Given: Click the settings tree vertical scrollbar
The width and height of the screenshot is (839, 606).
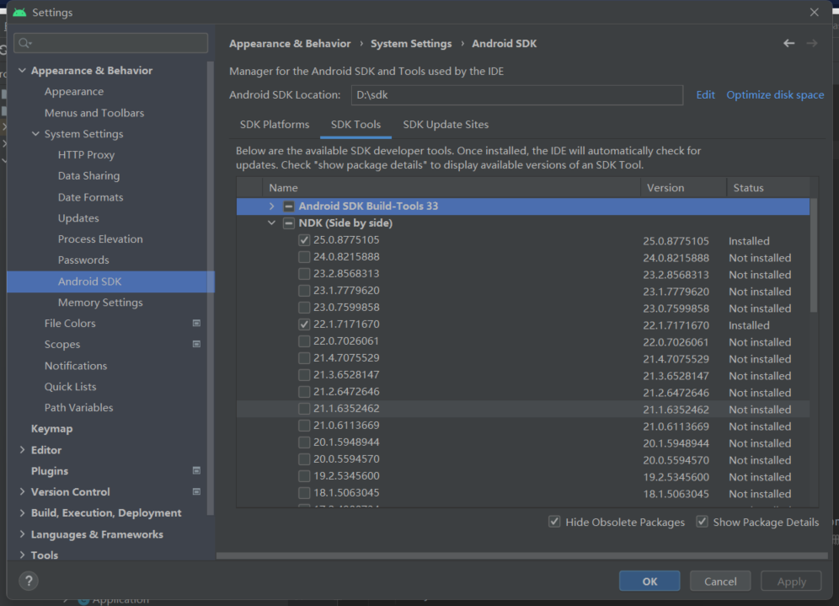Looking at the screenshot, I should click(211, 288).
